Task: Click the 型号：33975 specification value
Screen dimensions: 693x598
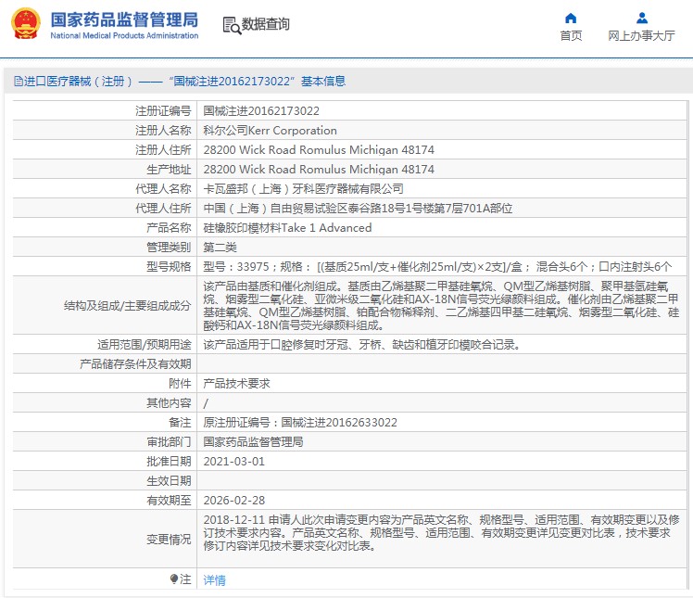Action: click(437, 267)
